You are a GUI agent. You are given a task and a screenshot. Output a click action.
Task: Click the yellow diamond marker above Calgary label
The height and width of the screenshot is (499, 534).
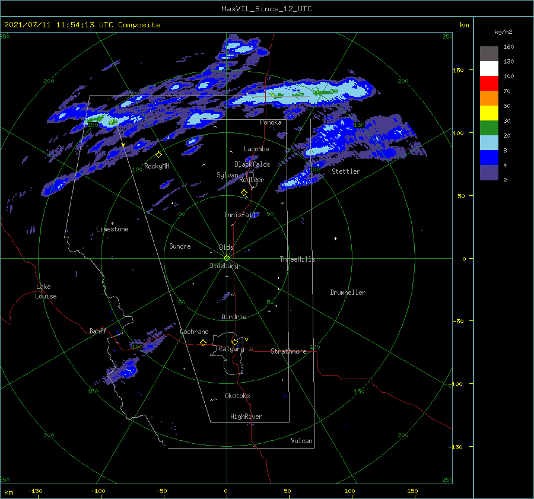pyautogui.click(x=234, y=342)
